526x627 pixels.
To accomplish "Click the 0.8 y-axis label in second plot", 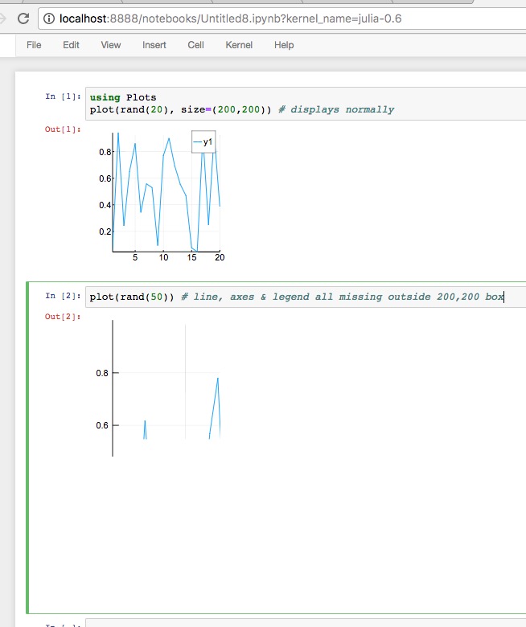I will (x=102, y=373).
